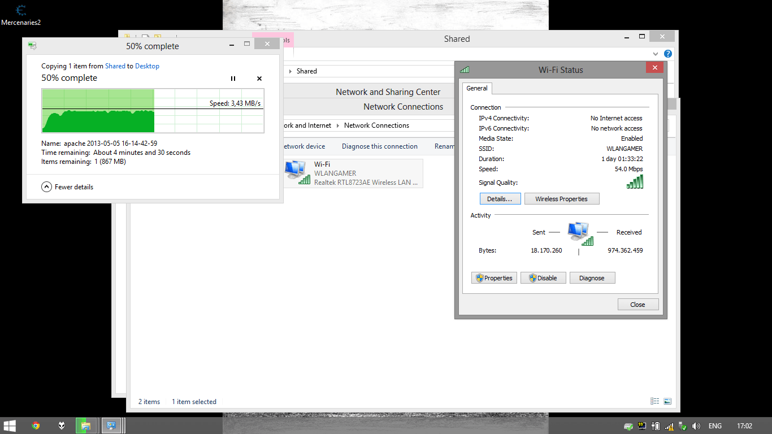
Task: Open the blue help question mark icon
Action: tap(668, 54)
